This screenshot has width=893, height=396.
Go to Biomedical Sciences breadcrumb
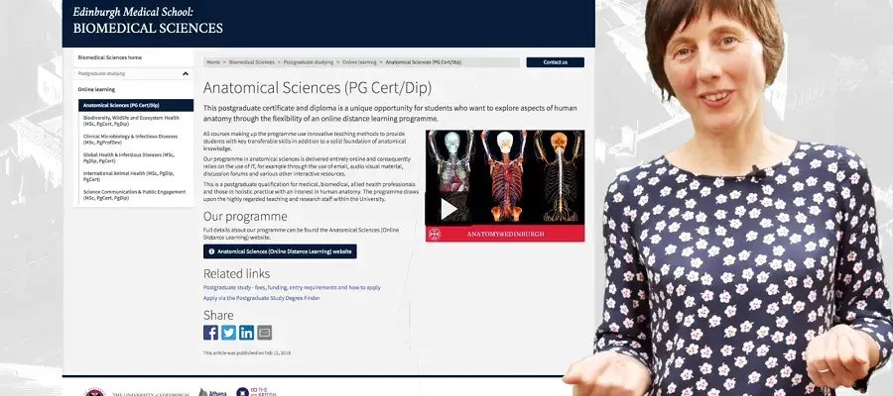pyautogui.click(x=252, y=62)
